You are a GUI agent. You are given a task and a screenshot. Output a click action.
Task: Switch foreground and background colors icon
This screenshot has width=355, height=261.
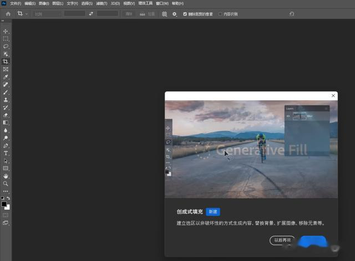(x=8, y=198)
